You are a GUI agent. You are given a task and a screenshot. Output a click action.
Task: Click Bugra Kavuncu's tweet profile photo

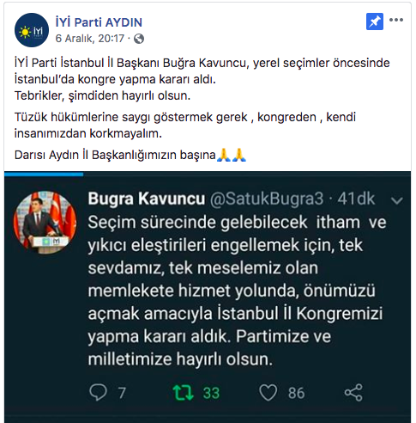45,223
